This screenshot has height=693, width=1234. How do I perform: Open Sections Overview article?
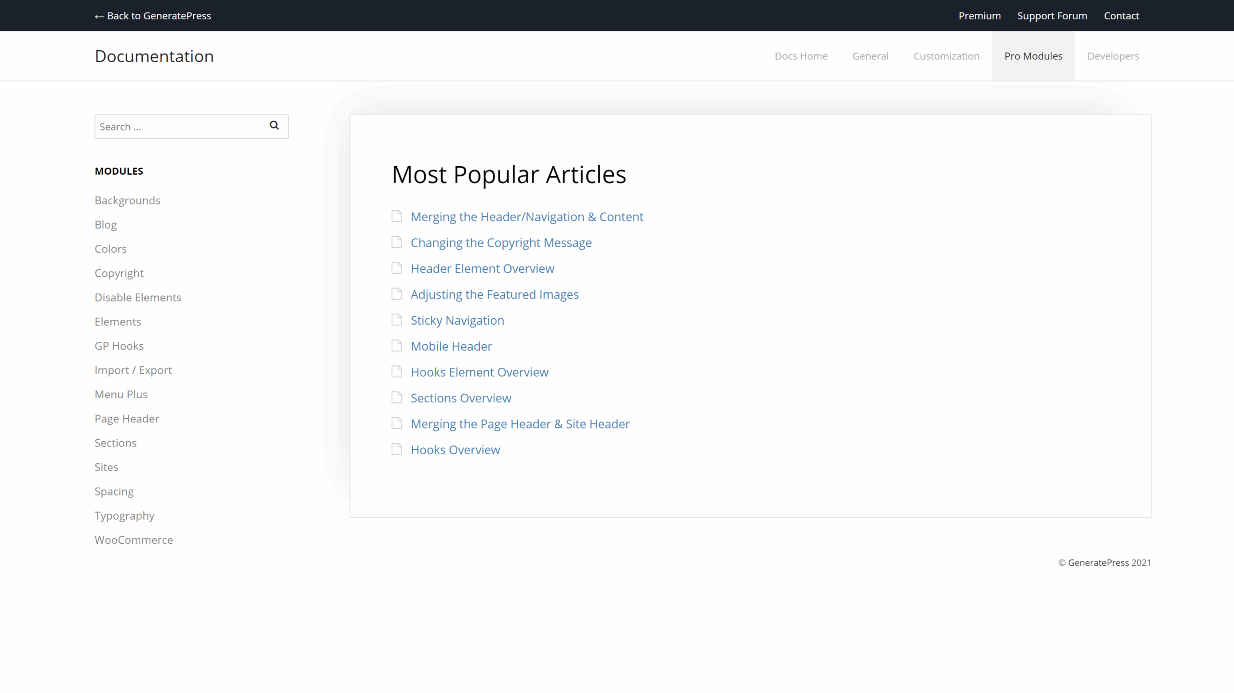[x=461, y=398]
